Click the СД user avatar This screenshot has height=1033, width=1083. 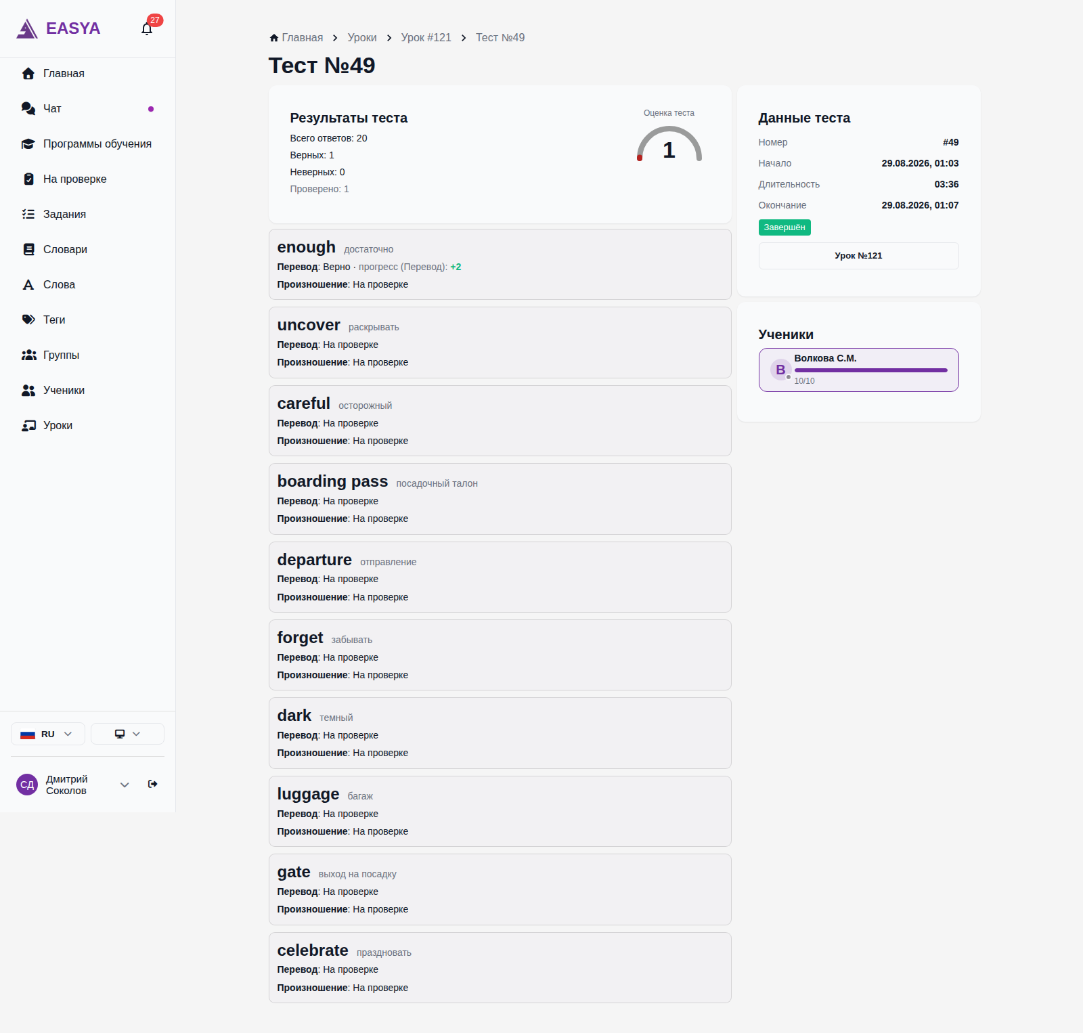tap(27, 785)
